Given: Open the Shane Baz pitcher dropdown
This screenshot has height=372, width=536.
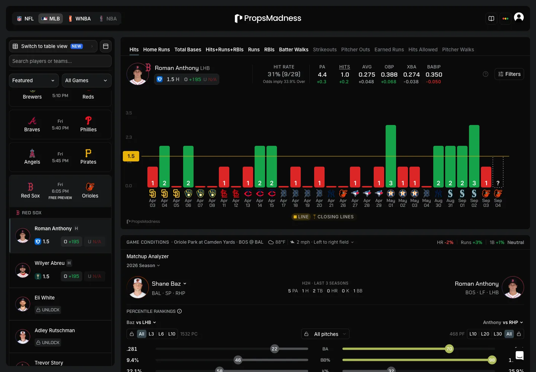Looking at the screenshot, I should [x=169, y=284].
